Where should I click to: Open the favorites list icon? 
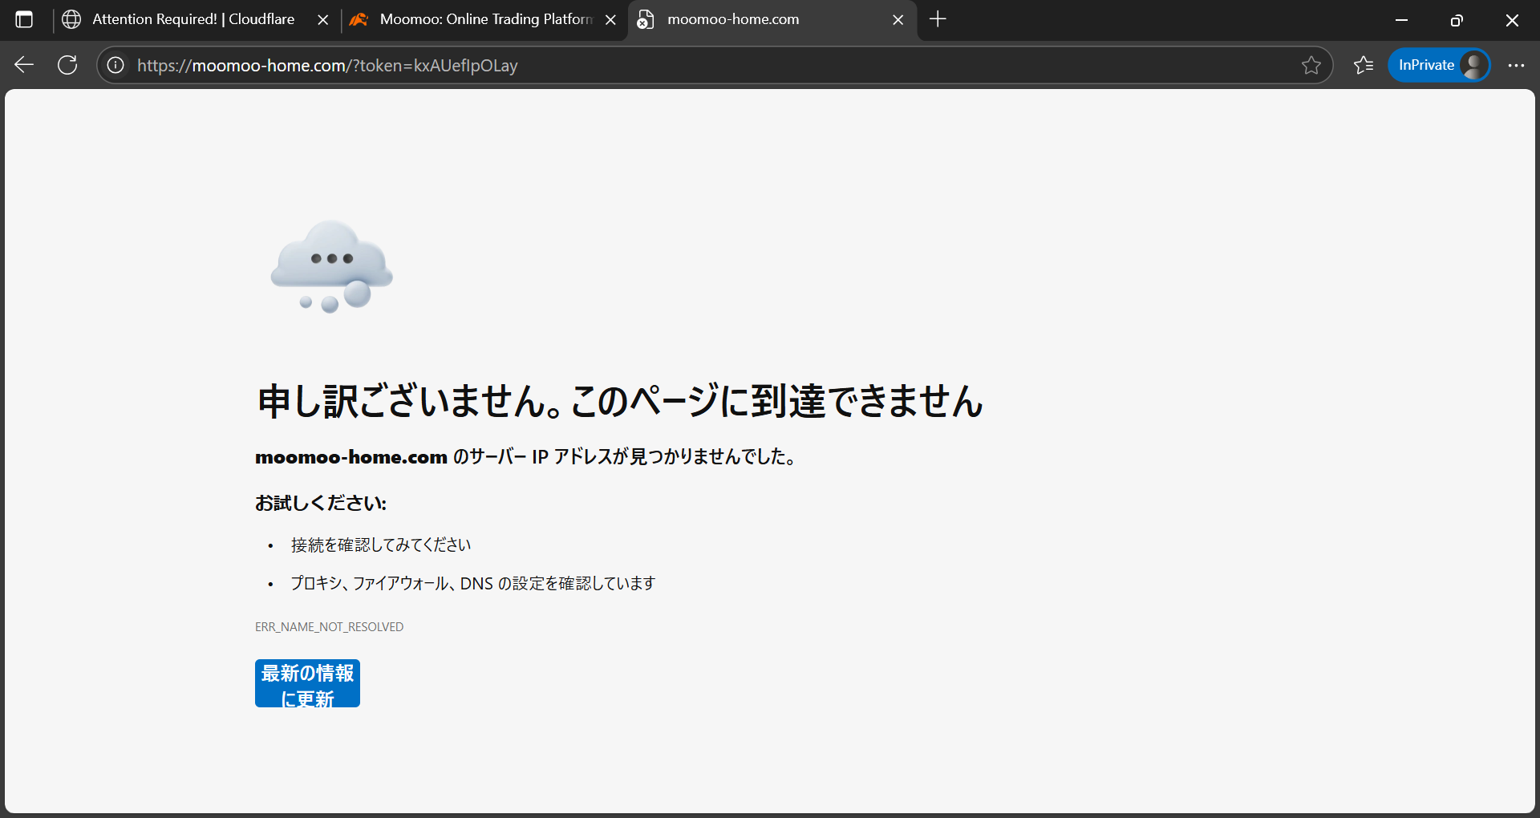pos(1364,65)
